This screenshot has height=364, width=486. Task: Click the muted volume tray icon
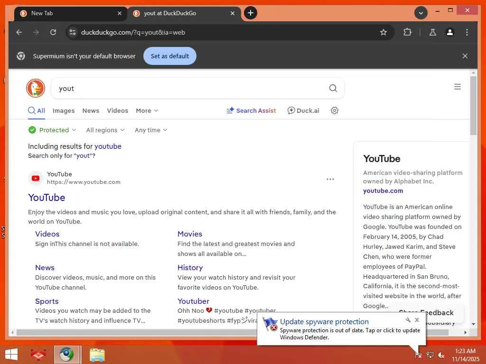(x=441, y=355)
